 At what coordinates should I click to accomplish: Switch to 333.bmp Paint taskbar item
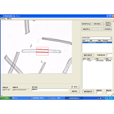56,98
